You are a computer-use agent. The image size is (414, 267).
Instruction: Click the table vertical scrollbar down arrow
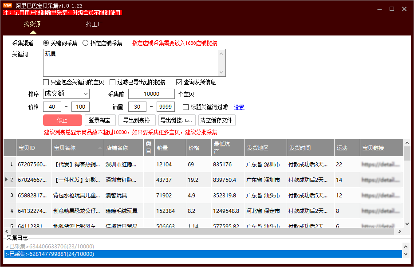coord(407,224)
